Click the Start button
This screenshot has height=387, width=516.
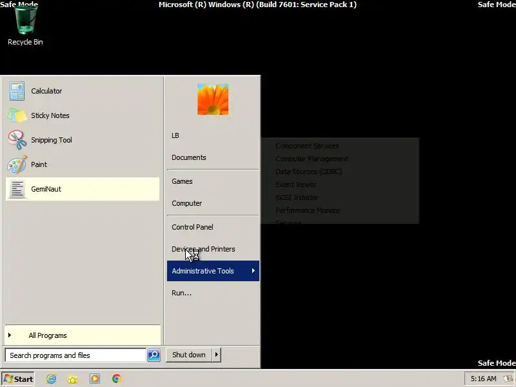coord(18,379)
